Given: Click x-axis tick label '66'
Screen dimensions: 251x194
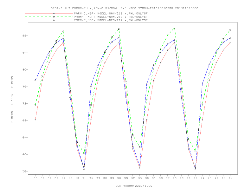Looking at the screenshot, I should (189, 178).
